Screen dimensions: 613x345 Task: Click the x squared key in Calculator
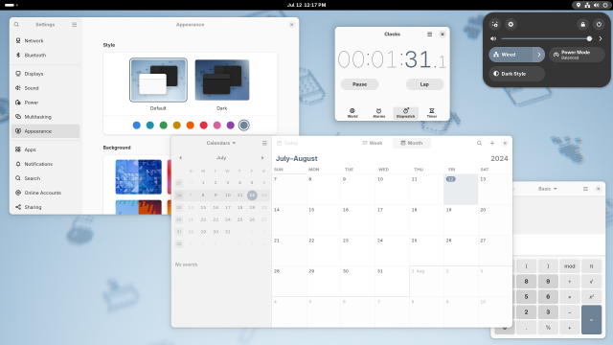[592, 296]
